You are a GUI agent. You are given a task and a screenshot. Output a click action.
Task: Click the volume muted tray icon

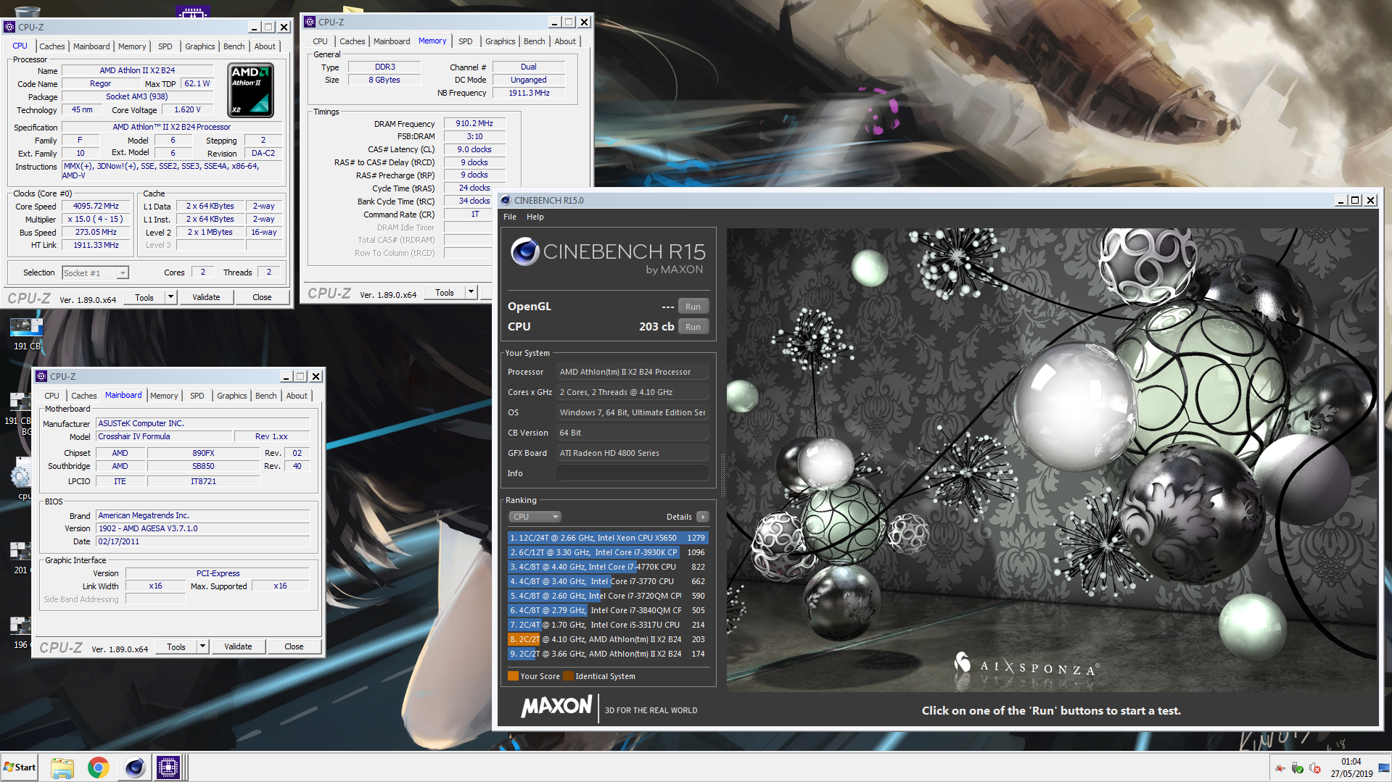point(1315,768)
